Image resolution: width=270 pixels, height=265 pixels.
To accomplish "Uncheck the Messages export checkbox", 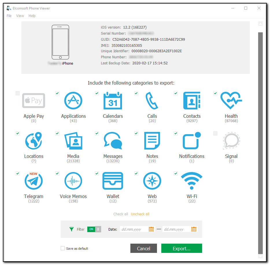I will pyautogui.click(x=97, y=133).
